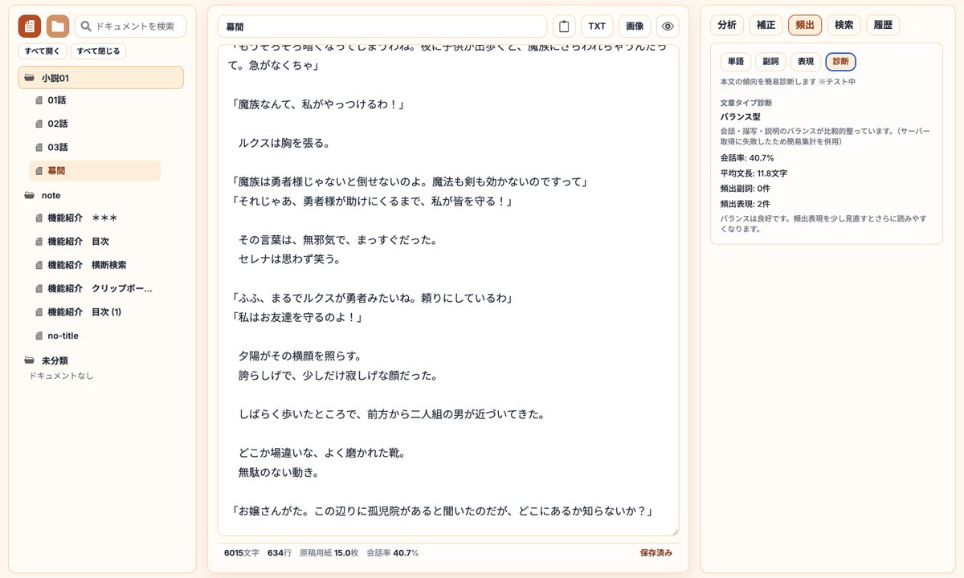Select the 単語 sub-tab
This screenshot has height=578, width=964.
click(x=736, y=62)
